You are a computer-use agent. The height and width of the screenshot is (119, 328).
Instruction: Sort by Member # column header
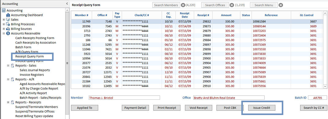pos(81,15)
